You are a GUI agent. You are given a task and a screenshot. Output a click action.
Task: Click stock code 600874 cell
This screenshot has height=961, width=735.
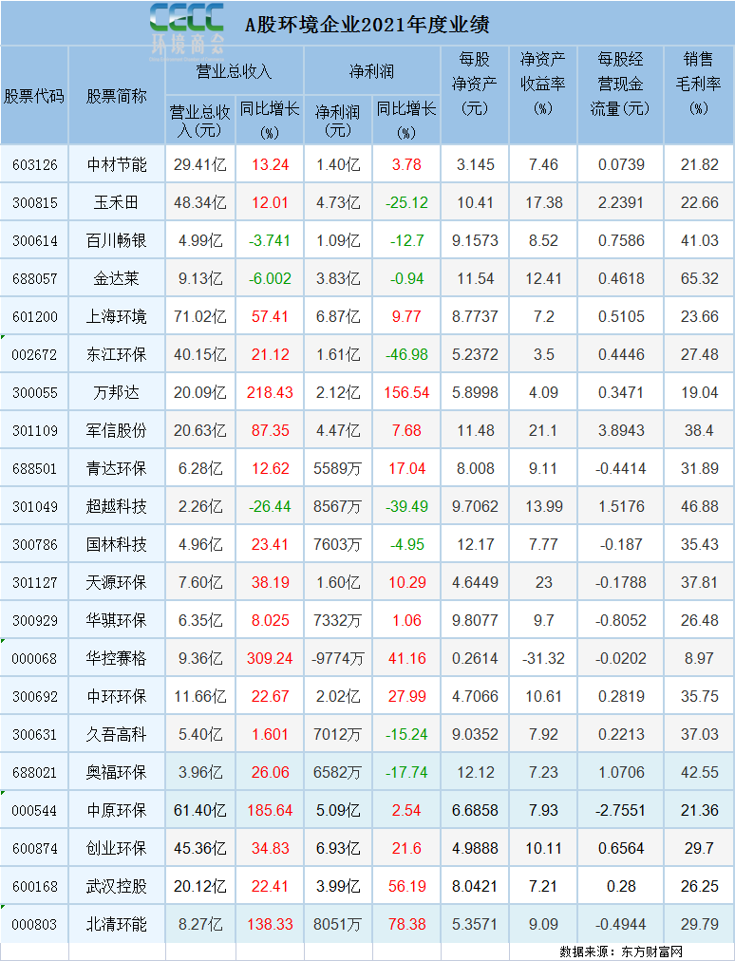tap(35, 848)
